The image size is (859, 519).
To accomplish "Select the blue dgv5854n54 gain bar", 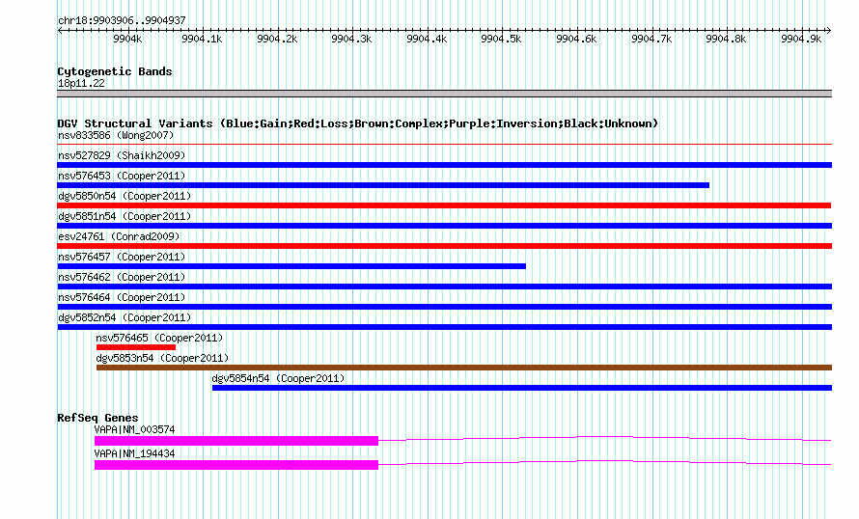I will [x=522, y=388].
